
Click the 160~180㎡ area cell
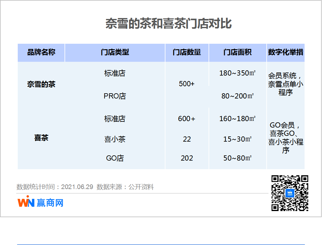238,119
